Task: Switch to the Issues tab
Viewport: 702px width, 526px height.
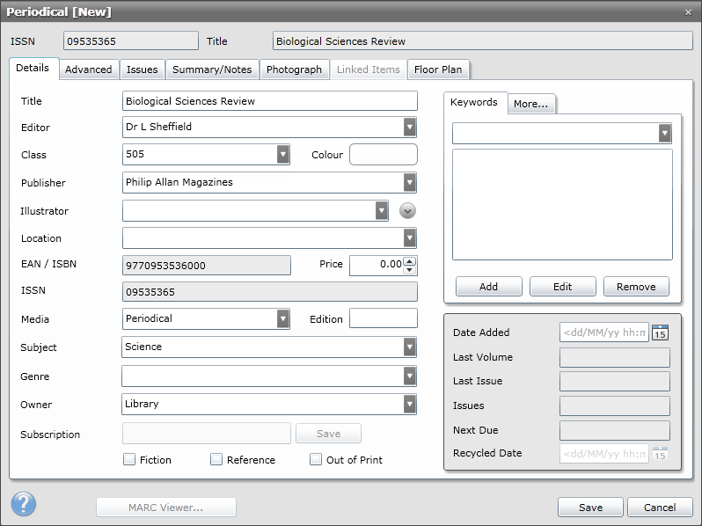Action: pos(143,69)
